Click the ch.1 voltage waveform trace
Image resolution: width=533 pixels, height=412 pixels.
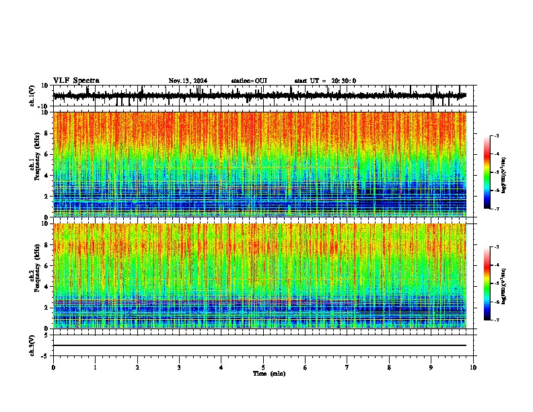[x=260, y=96]
